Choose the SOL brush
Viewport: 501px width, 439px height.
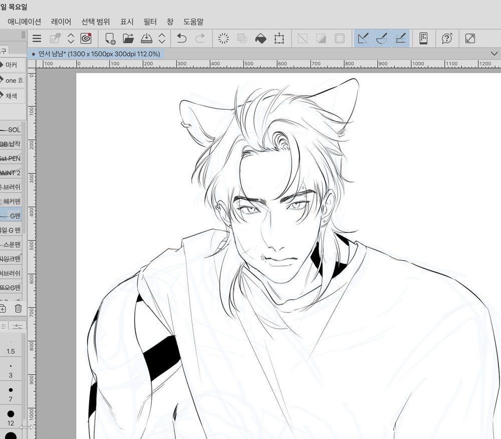(11, 130)
